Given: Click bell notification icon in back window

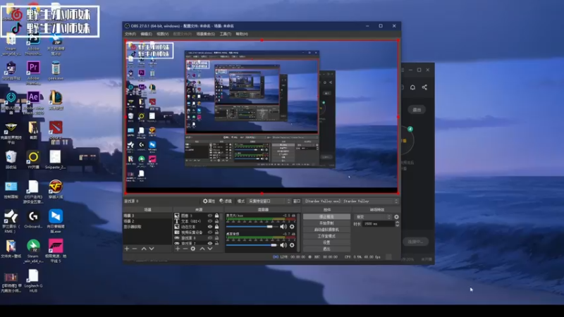Looking at the screenshot, I should point(412,87).
